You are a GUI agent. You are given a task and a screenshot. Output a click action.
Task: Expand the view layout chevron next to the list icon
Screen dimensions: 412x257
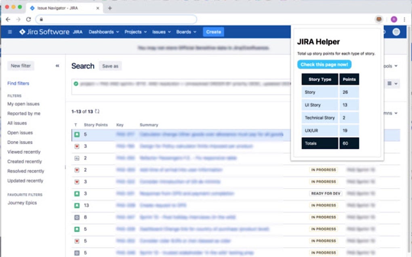pyautogui.click(x=395, y=83)
